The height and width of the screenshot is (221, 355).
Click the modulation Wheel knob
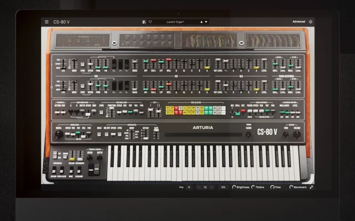click(59, 134)
